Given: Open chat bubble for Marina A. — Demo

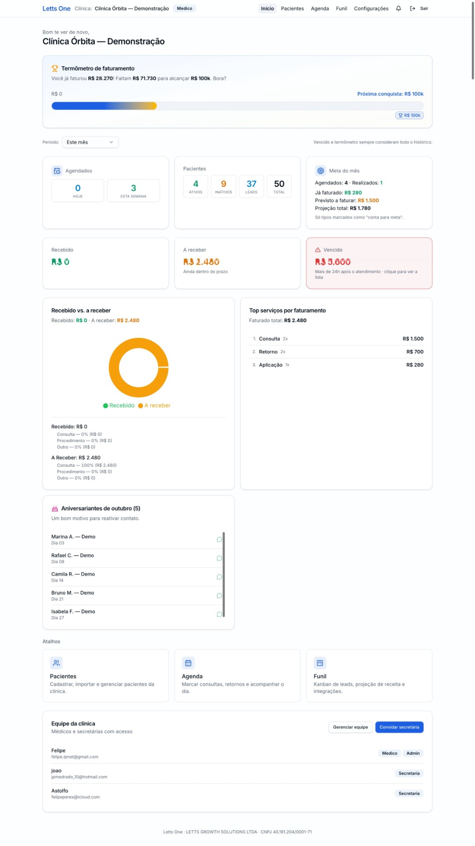Looking at the screenshot, I should (x=219, y=540).
